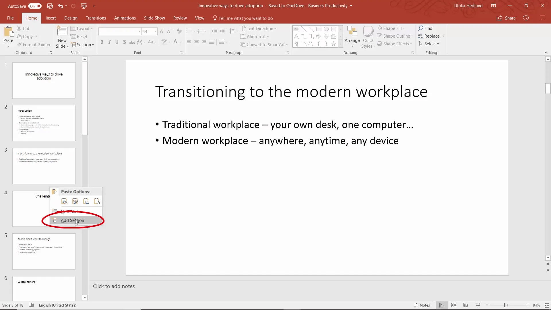Choose Paste as Picture option
This screenshot has width=551, height=310.
click(86, 201)
